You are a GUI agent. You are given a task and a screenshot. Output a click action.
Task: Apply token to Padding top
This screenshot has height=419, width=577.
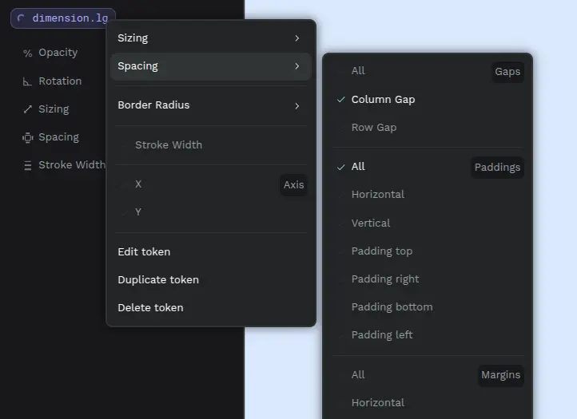click(x=381, y=251)
